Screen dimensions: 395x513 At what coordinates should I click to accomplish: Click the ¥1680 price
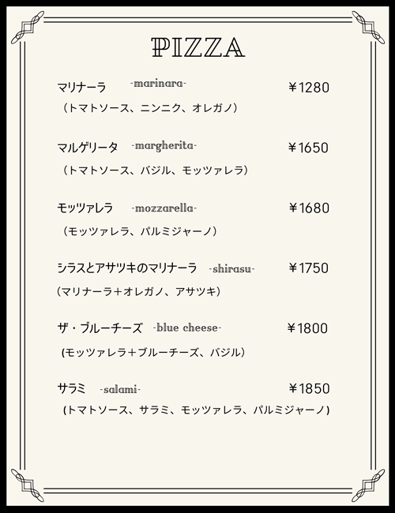pyautogui.click(x=309, y=208)
